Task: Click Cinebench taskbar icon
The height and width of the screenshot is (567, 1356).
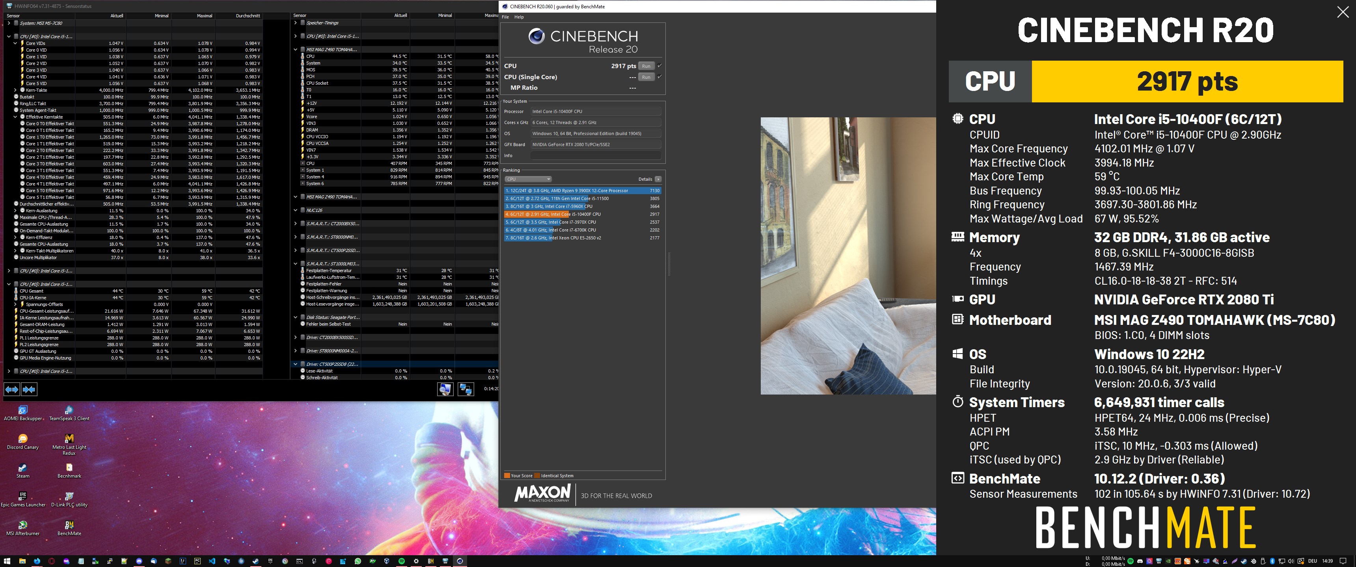Action: 460,561
